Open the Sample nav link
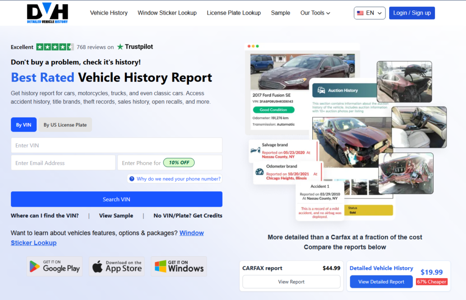466x300 pixels. click(x=280, y=13)
